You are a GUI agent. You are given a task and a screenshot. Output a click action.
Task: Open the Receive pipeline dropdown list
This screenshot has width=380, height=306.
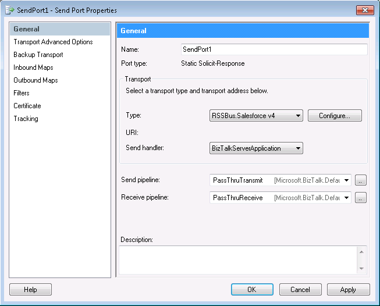click(x=347, y=198)
